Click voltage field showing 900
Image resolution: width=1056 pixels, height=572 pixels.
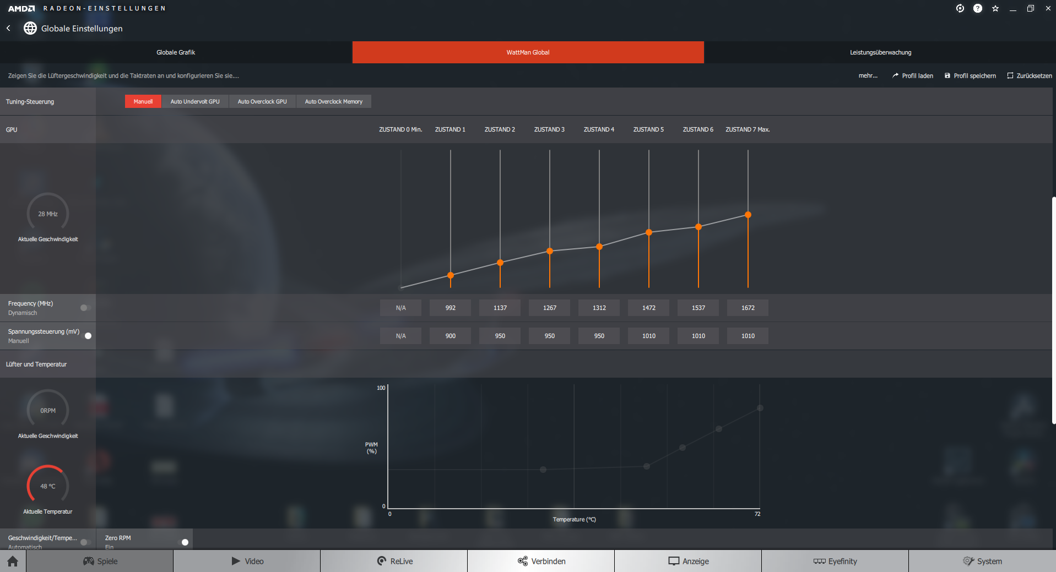[451, 336]
